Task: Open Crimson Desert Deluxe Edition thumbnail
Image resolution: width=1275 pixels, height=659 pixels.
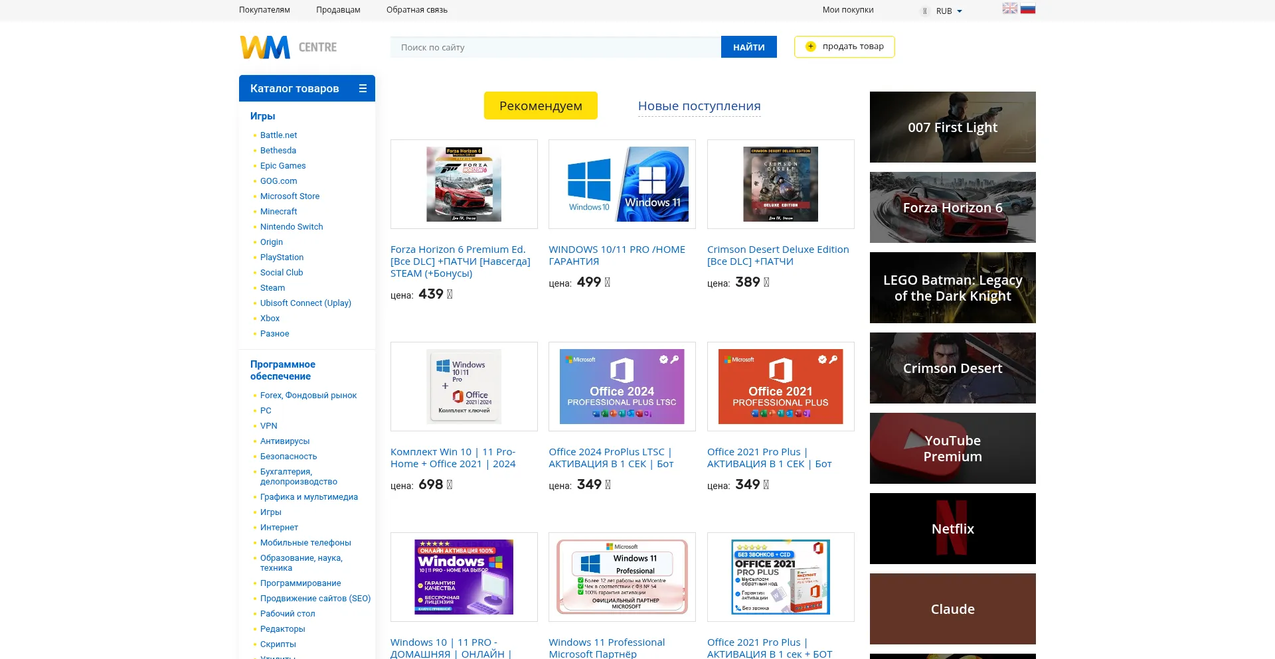Action: coord(781,184)
